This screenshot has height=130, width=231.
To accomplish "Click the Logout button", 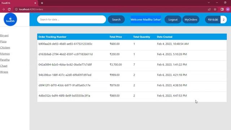I will [x=173, y=19].
